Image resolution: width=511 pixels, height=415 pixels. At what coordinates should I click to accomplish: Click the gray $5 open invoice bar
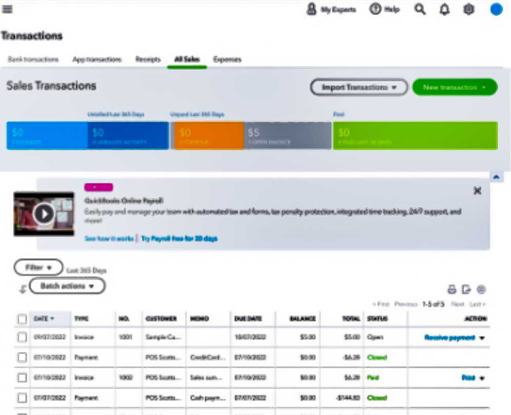(x=287, y=136)
